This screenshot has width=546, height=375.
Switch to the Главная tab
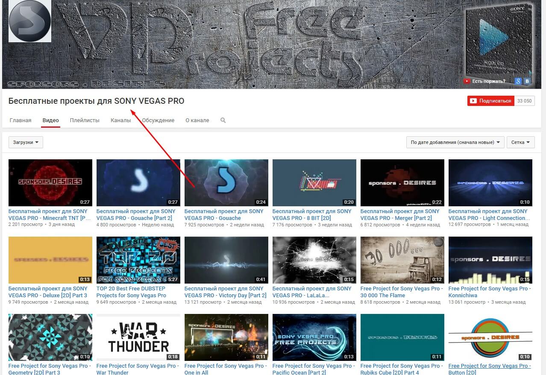tap(21, 120)
